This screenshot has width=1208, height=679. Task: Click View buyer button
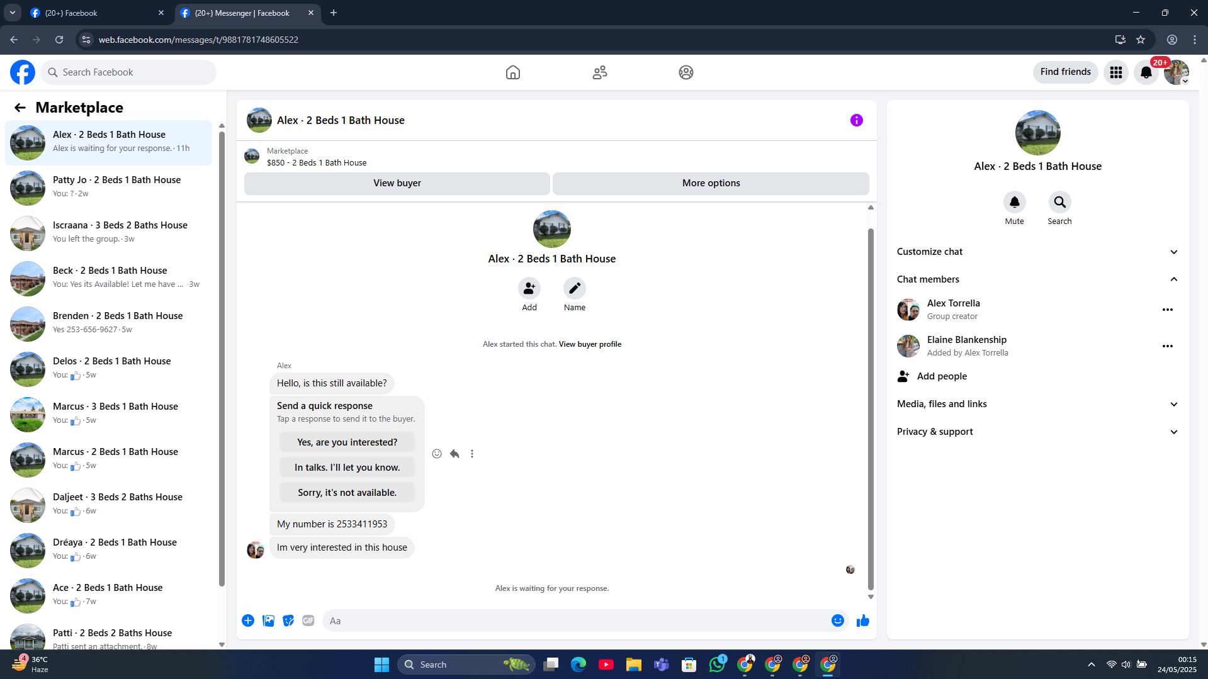(397, 183)
